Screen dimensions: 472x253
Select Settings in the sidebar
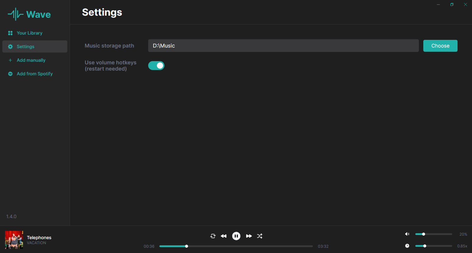[x=35, y=47]
